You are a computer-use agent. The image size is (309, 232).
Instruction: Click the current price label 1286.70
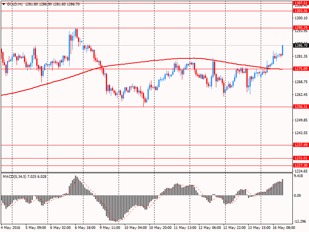pyautogui.click(x=301, y=46)
